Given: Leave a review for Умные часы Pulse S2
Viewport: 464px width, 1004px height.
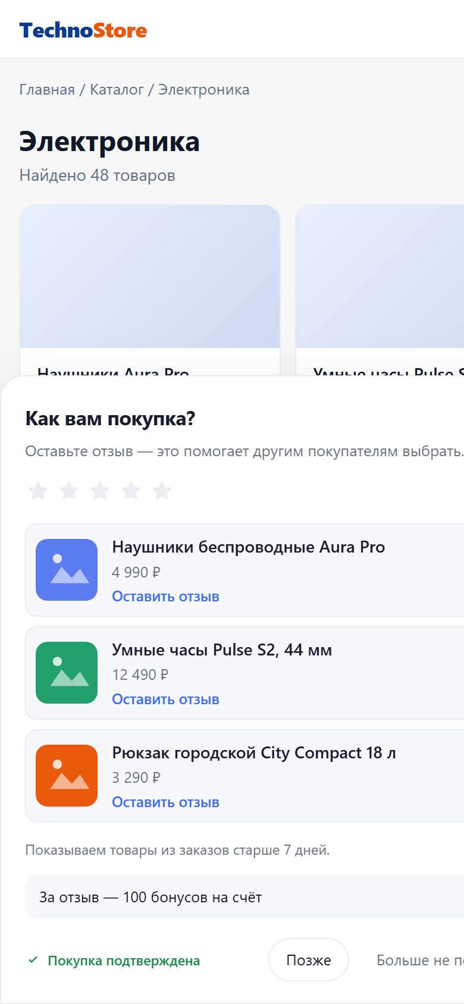Looking at the screenshot, I should (165, 699).
